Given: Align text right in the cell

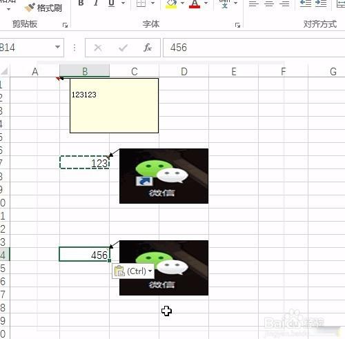Looking at the screenshot, I should (284, 3).
